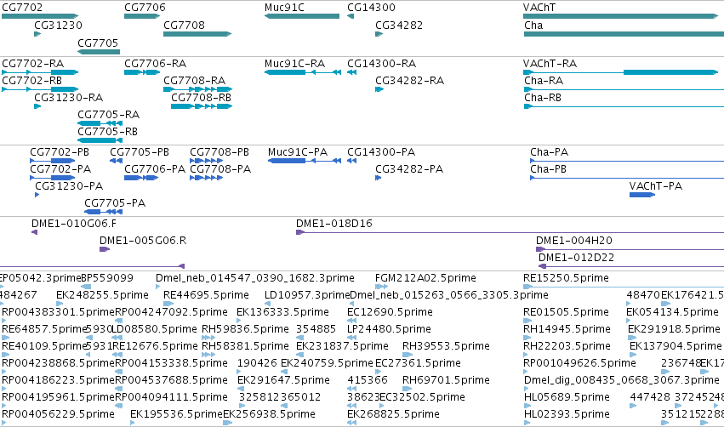Click protein CG34282-PA

point(378,178)
